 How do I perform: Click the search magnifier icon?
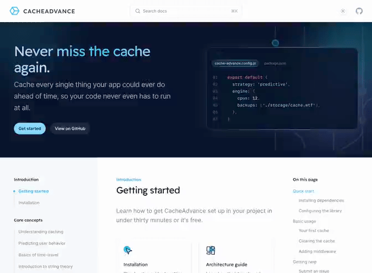click(138, 11)
